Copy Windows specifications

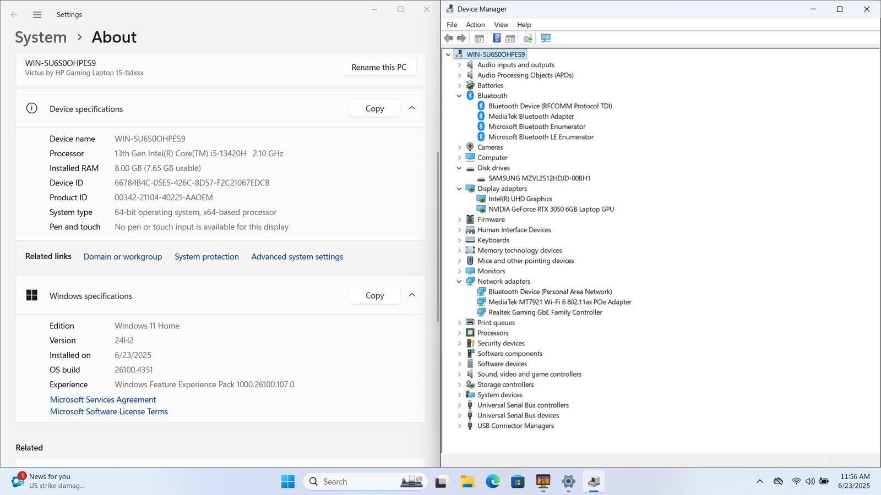click(x=374, y=295)
